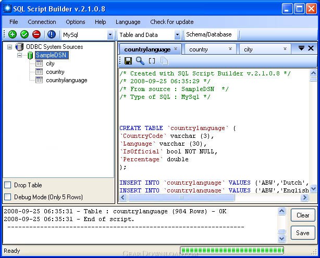The width and height of the screenshot is (320, 258).
Task: Click the table icon beside countrylanguage
Action: [x=39, y=80]
